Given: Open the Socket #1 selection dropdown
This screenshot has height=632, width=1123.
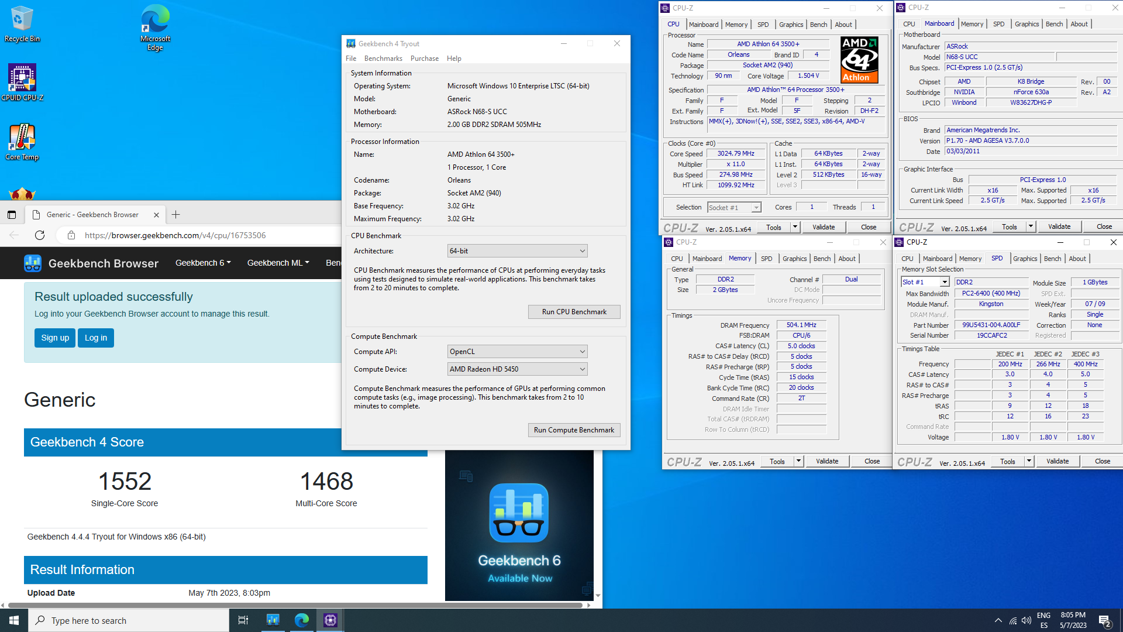Looking at the screenshot, I should tap(734, 208).
